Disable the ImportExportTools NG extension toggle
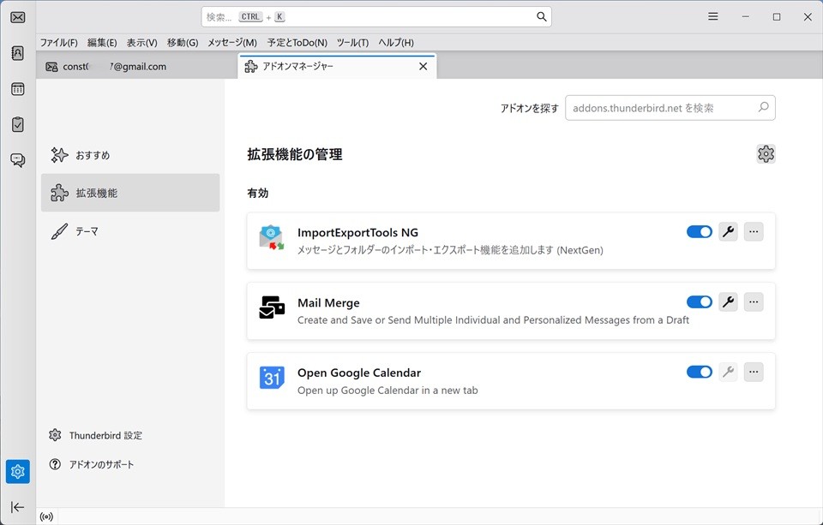The image size is (823, 525). pyautogui.click(x=700, y=231)
